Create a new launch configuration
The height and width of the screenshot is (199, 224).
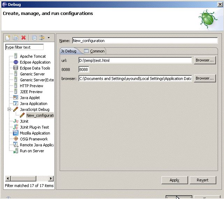[8, 38]
